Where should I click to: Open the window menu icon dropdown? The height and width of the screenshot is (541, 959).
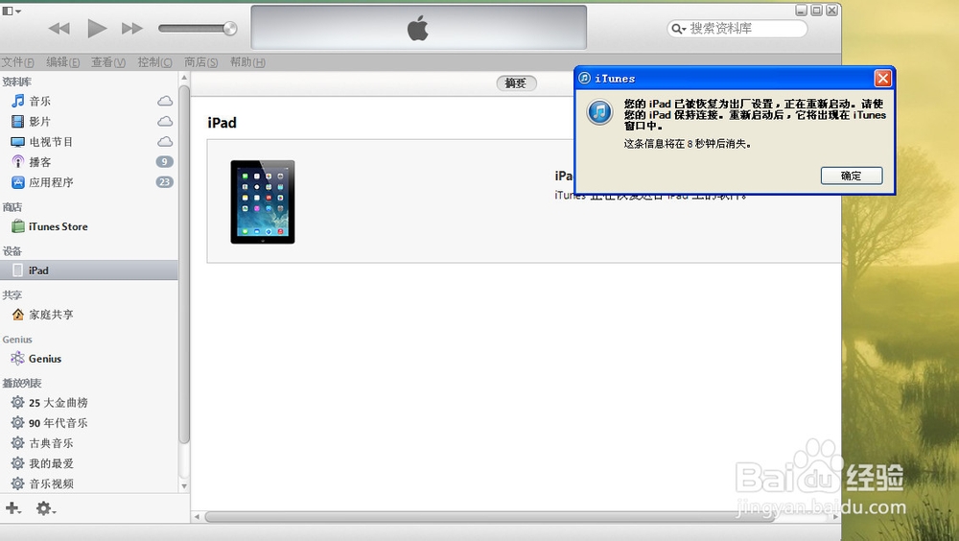[12, 11]
